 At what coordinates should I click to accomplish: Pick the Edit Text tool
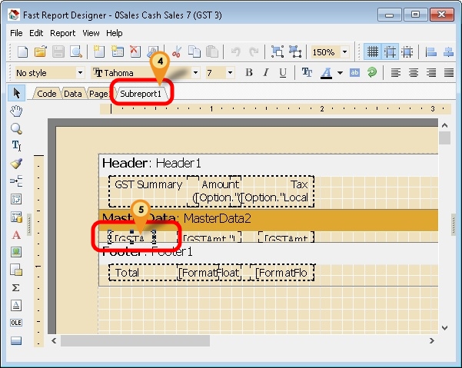(15, 146)
